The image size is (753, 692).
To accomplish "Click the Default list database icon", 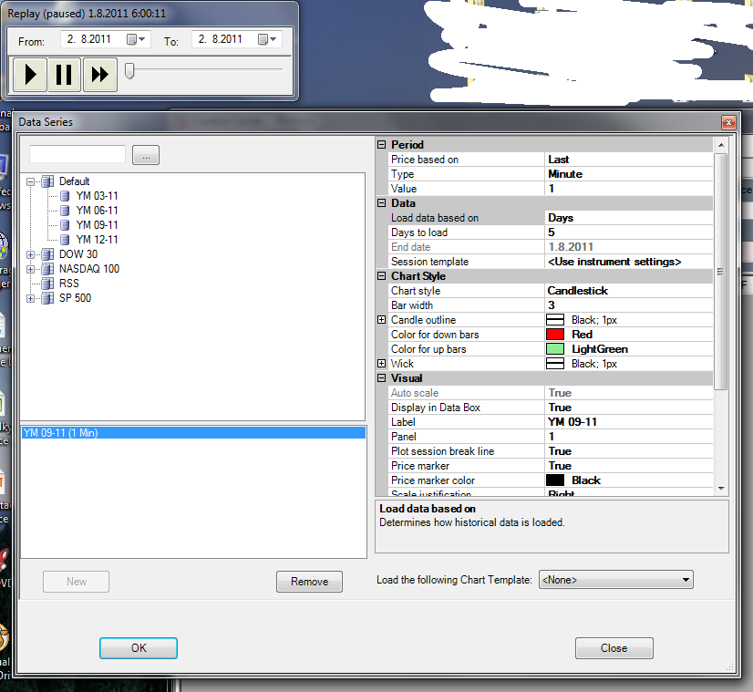I will pyautogui.click(x=47, y=181).
